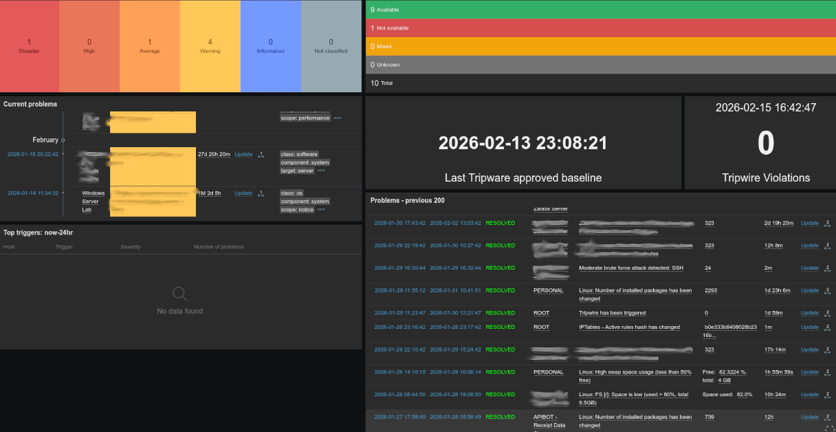Click the message icon on the APIBOT packages row
Image resolution: width=836 pixels, height=432 pixels.
coord(828,416)
